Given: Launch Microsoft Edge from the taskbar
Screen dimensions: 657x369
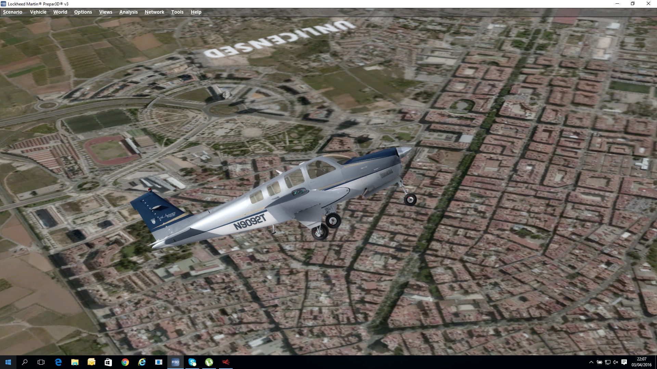Looking at the screenshot, I should tap(58, 362).
